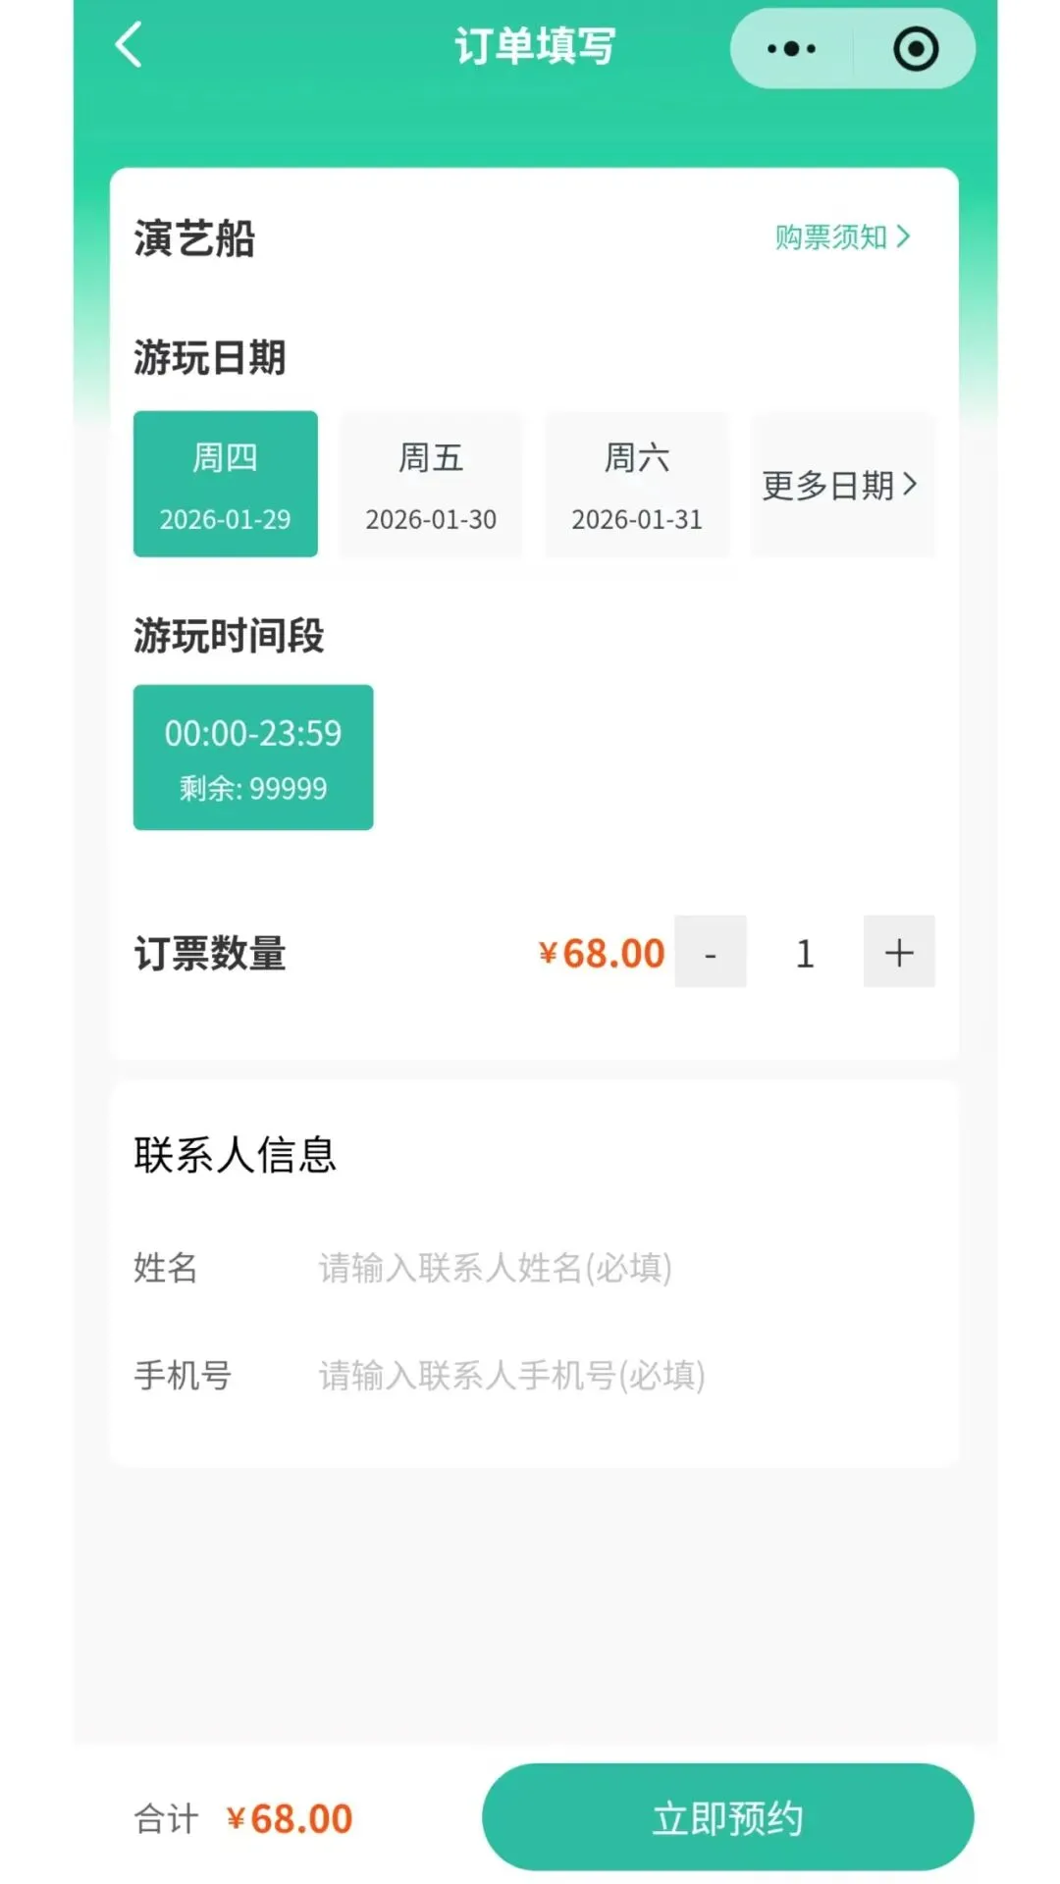Tap the 演艺船 product title
Screen dimensions: 1060x1884
(x=194, y=238)
